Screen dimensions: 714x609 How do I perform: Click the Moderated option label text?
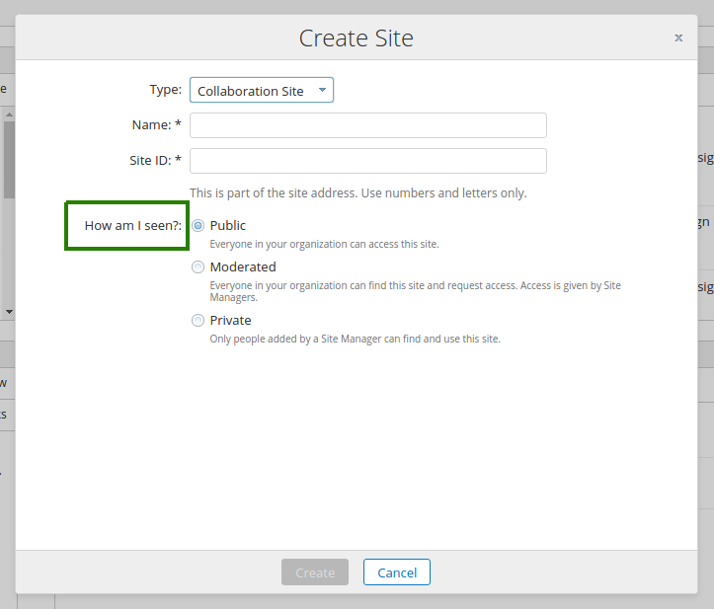point(243,266)
